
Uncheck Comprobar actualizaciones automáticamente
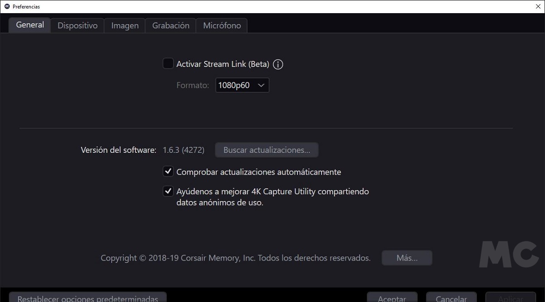pos(168,171)
